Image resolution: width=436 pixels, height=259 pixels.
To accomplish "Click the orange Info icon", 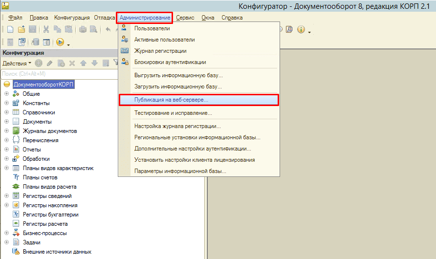I will pos(301,29).
